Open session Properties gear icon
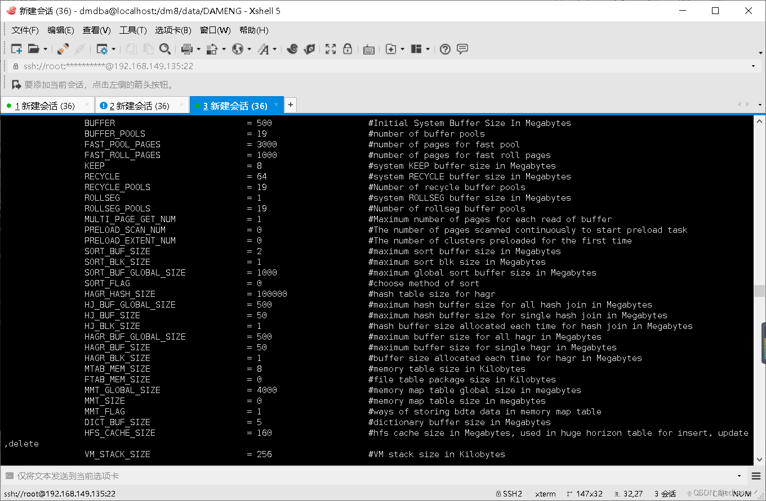The image size is (766, 501). pyautogui.click(x=102, y=49)
